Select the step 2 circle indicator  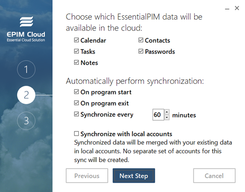[x=26, y=95]
